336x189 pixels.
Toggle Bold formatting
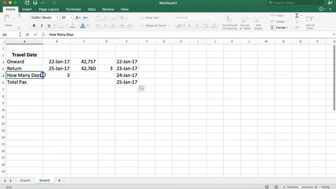click(x=34, y=26)
